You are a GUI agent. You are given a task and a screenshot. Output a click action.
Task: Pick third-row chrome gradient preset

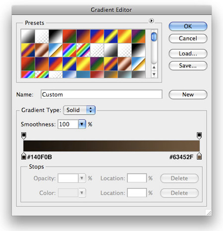138,64
